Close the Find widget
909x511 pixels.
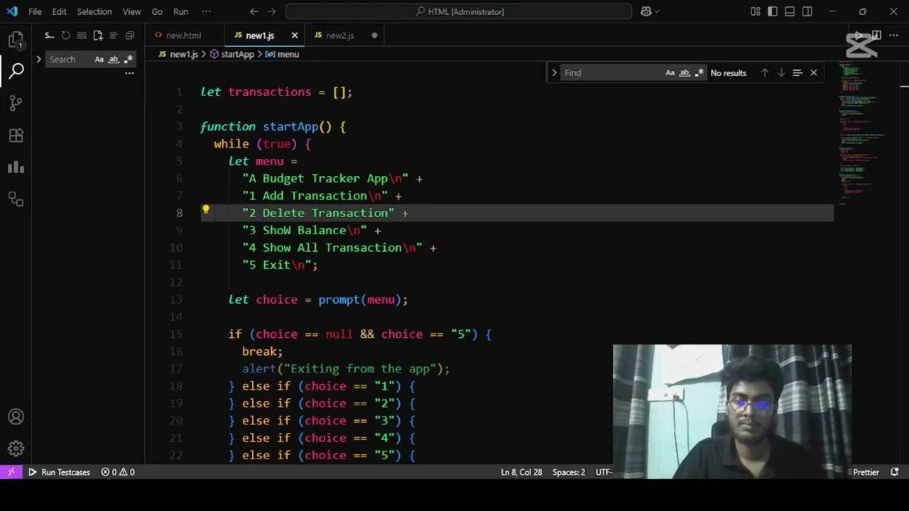pos(814,72)
